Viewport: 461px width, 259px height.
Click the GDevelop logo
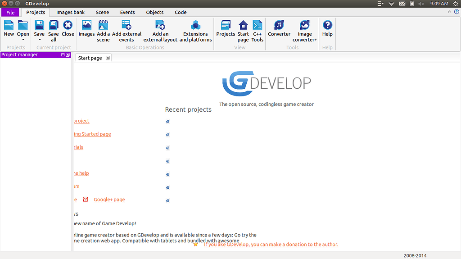pyautogui.click(x=267, y=84)
